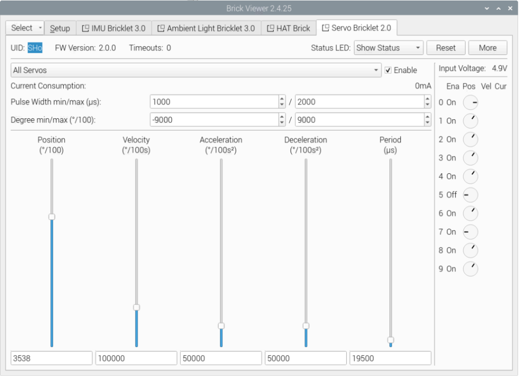Click the window roll-down arrow in title bar

(487, 9)
